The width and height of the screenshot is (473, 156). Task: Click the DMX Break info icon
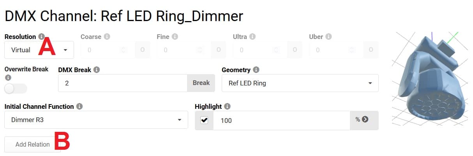coord(97,70)
